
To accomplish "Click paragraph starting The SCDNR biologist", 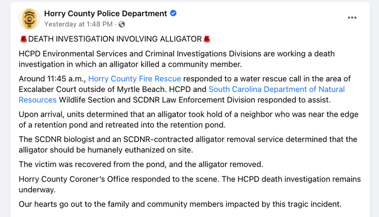I will (188, 144).
